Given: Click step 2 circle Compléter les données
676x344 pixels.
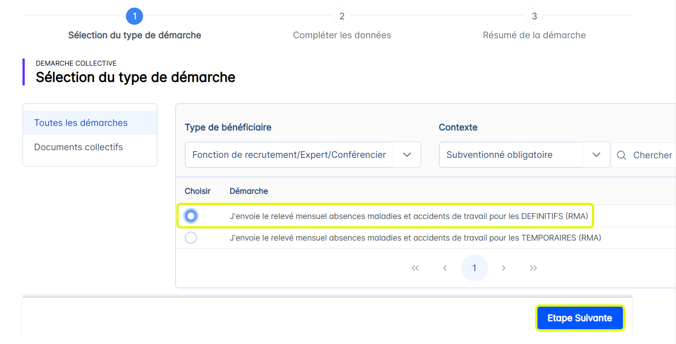Looking at the screenshot, I should pyautogui.click(x=342, y=17).
